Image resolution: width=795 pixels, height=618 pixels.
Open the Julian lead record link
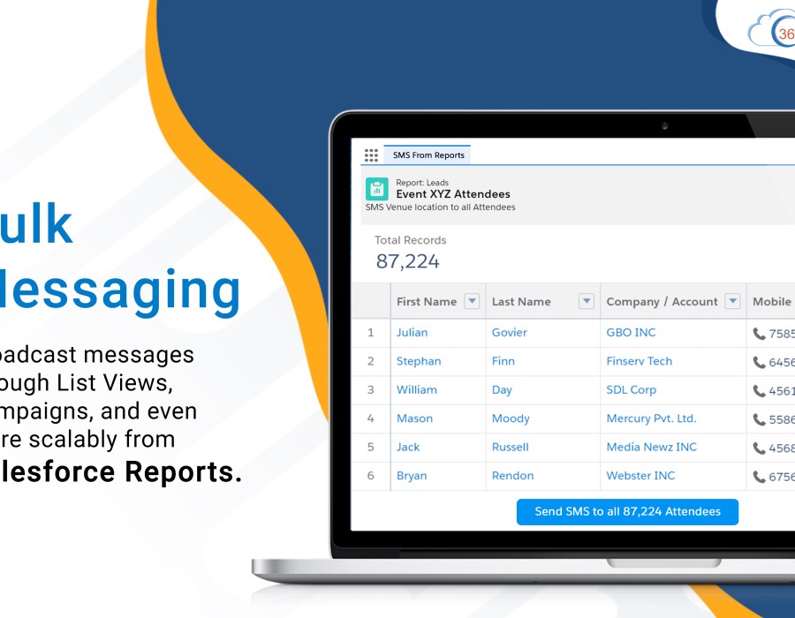pos(412,333)
